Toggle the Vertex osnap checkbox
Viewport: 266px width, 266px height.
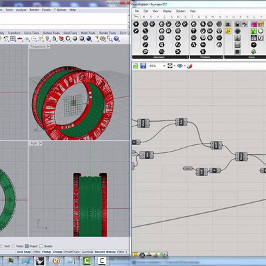(x=13, y=246)
